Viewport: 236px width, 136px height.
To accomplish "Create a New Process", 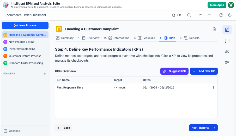I will click(x=25, y=26).
